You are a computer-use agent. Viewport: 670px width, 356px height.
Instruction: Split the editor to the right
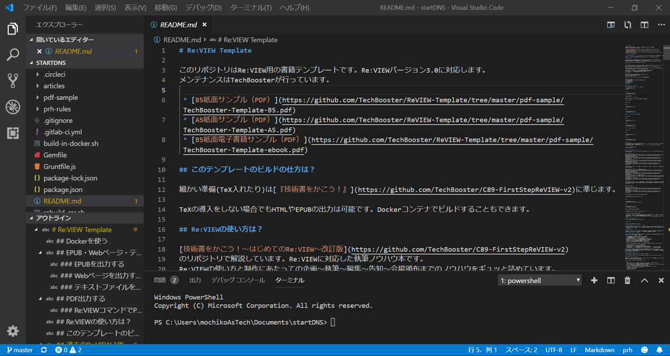click(644, 25)
